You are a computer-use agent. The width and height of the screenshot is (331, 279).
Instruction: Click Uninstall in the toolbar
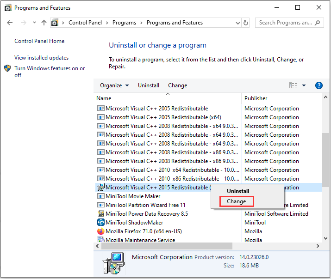point(149,85)
